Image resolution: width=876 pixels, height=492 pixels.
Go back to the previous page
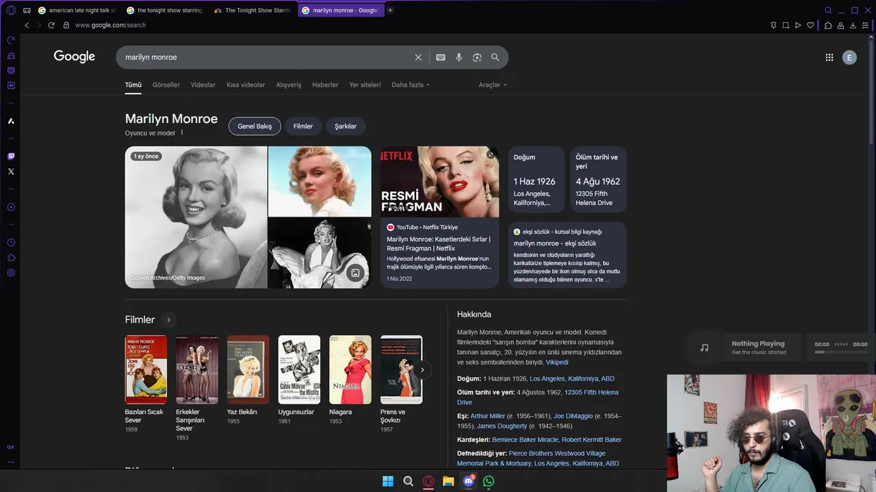coord(27,25)
